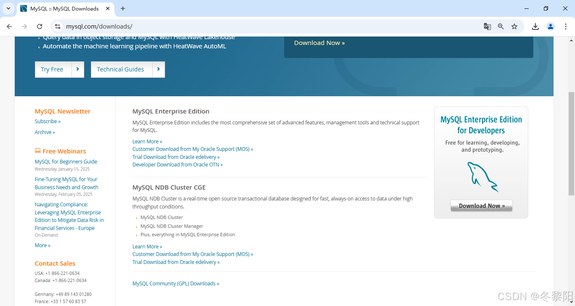The width and height of the screenshot is (575, 306).
Task: Click the MySQL NDB Cluster CGE heading
Action: click(x=169, y=187)
